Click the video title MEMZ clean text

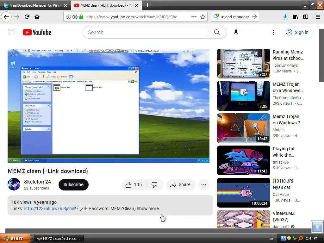coord(48,171)
